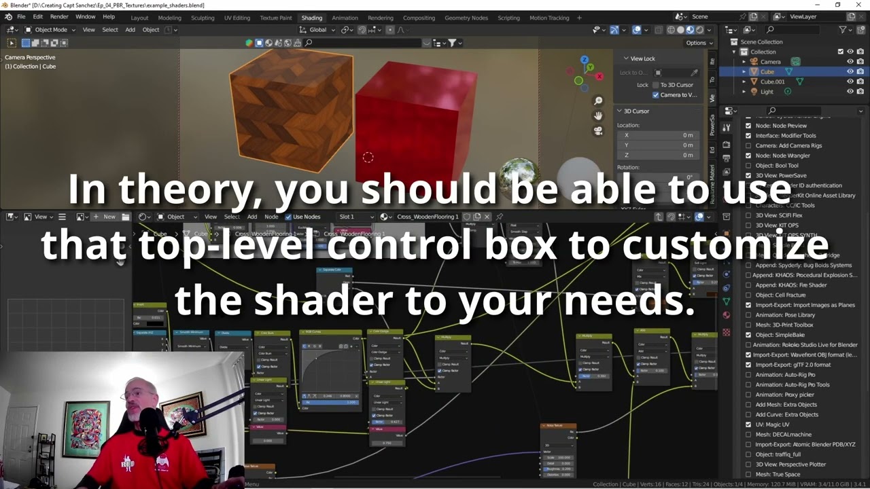Disable UV: Magic UV add-on checkbox

[x=748, y=424]
